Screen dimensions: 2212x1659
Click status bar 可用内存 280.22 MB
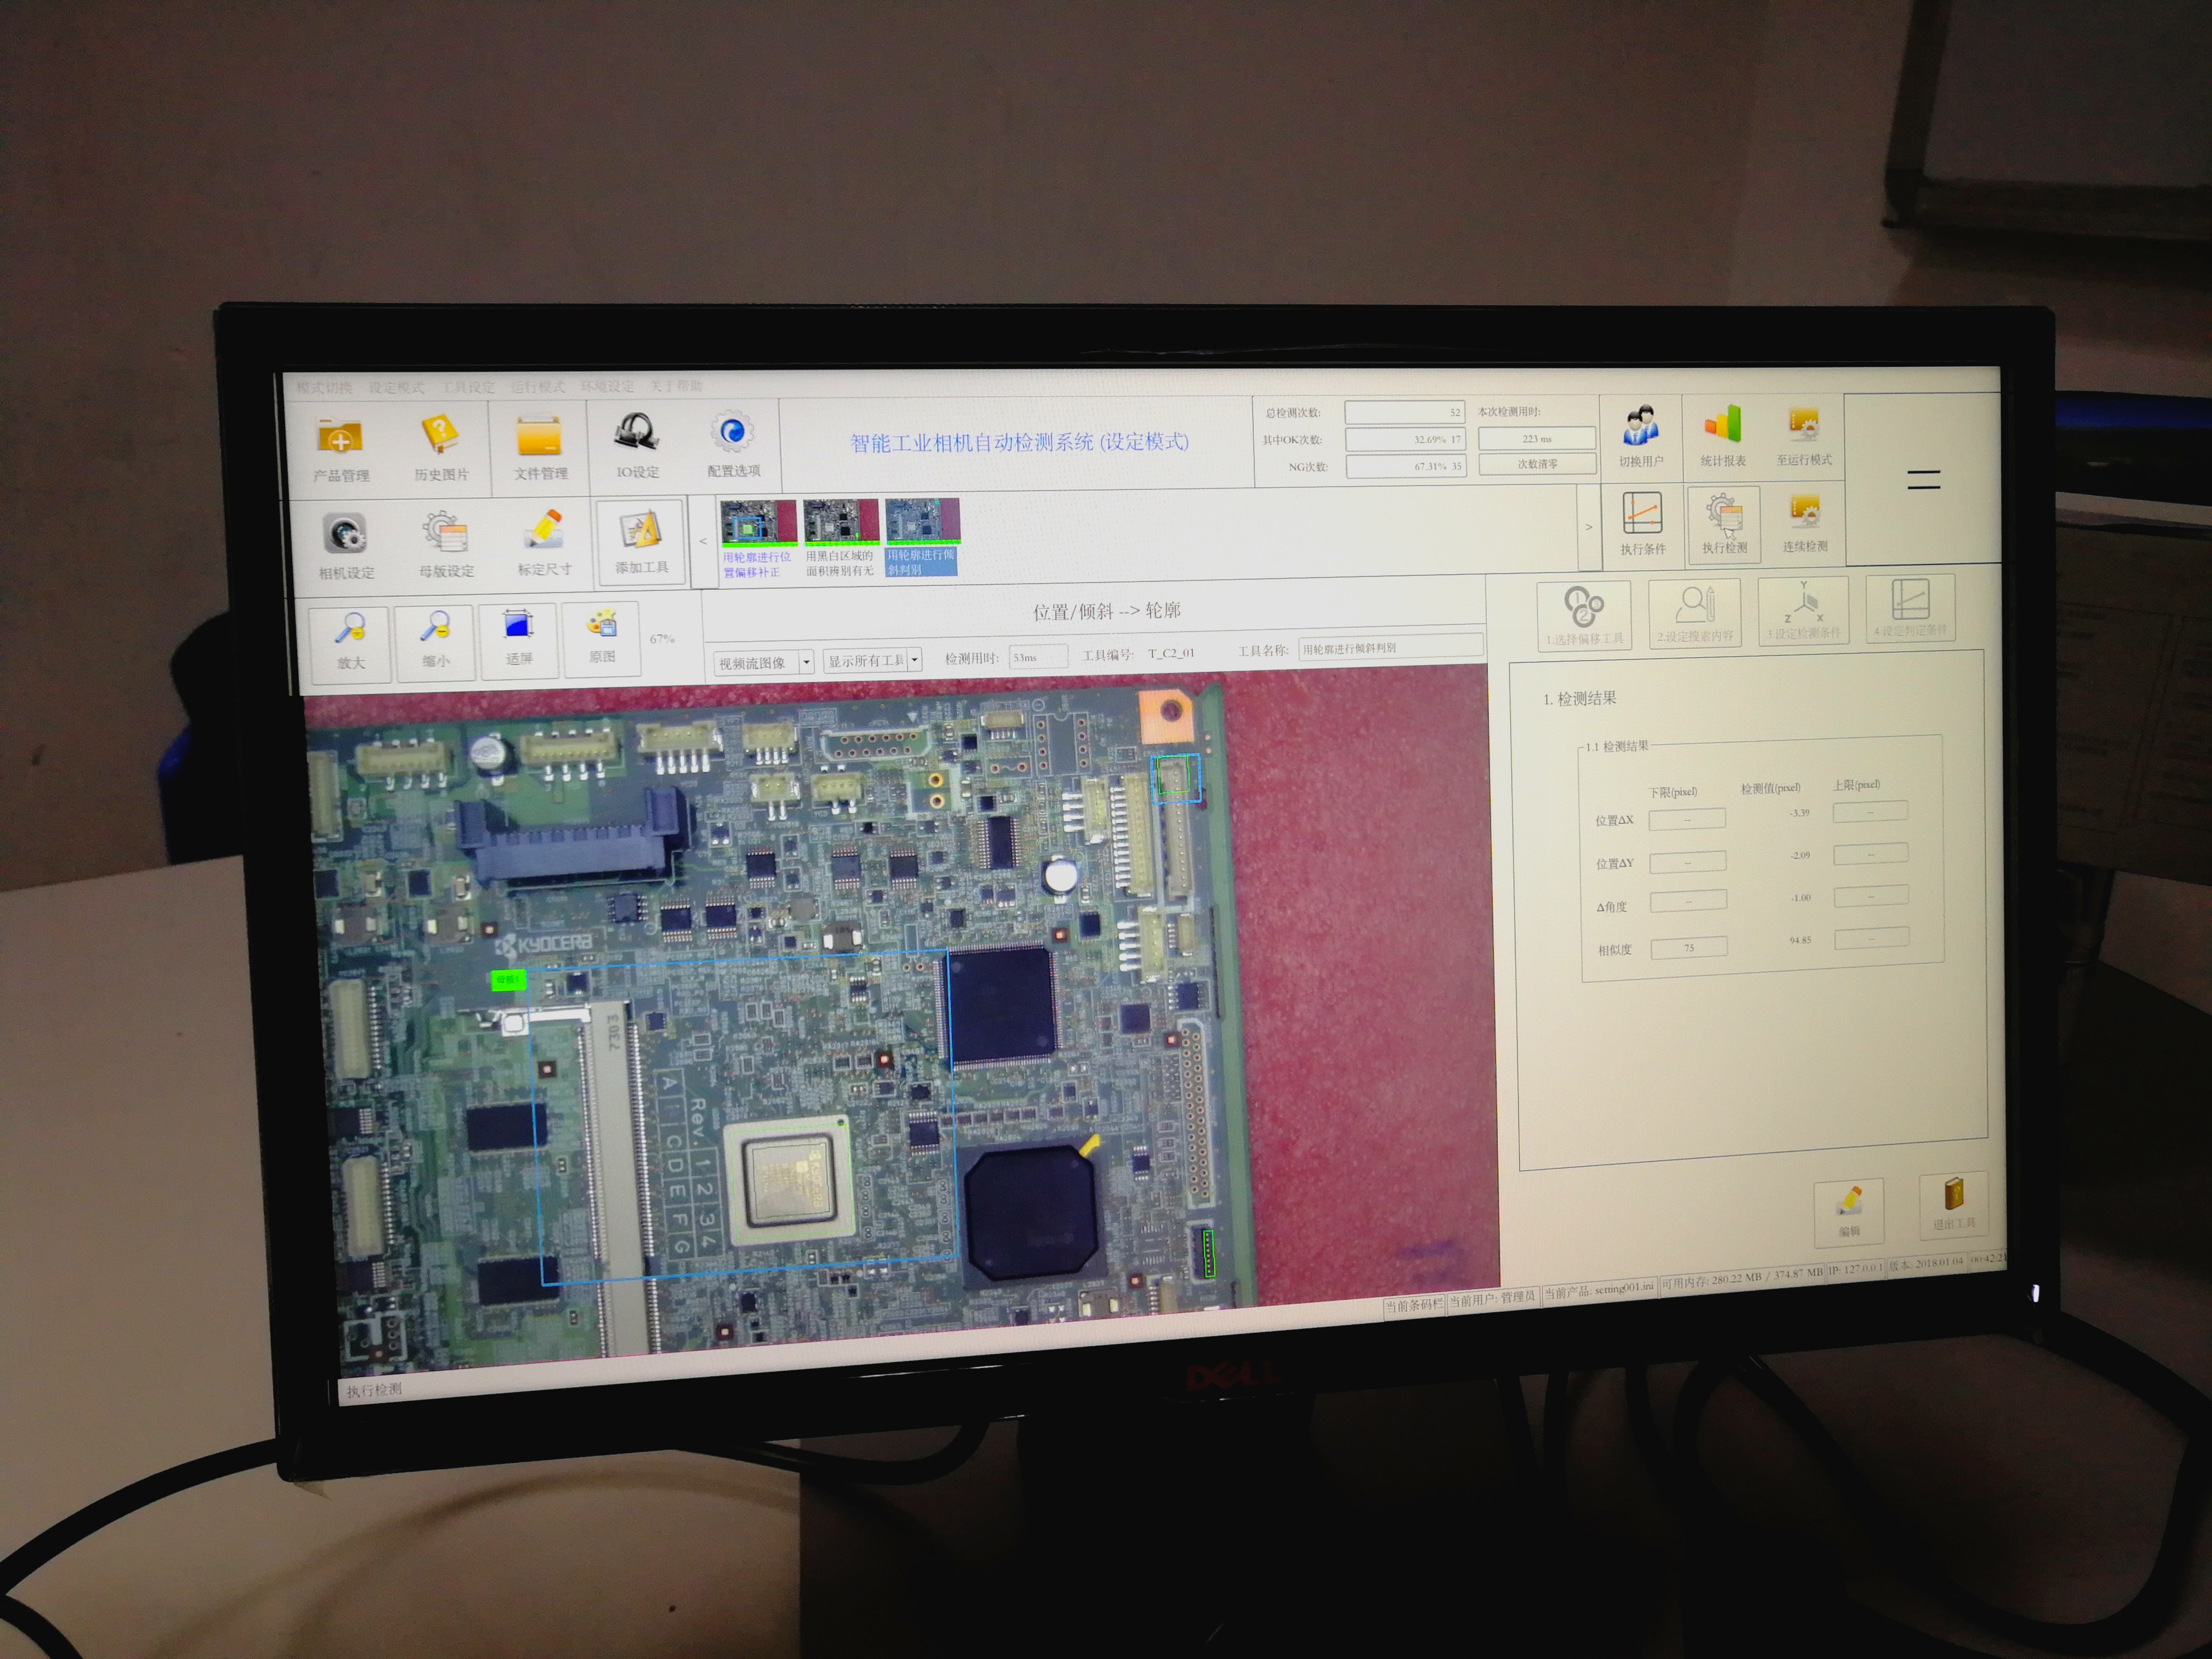click(1742, 1279)
